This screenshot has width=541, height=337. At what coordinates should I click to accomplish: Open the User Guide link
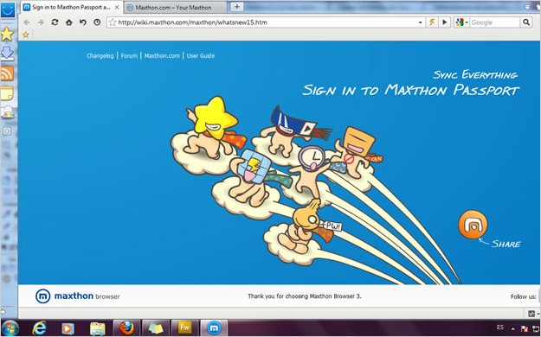click(201, 55)
